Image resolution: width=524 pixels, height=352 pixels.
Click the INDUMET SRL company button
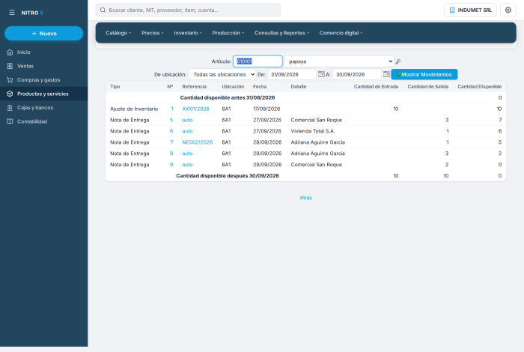[470, 10]
